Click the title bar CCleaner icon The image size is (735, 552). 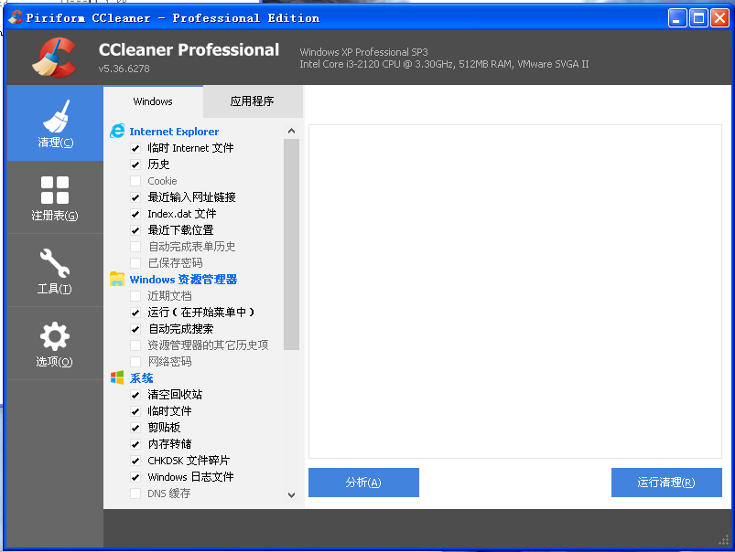[x=16, y=17]
